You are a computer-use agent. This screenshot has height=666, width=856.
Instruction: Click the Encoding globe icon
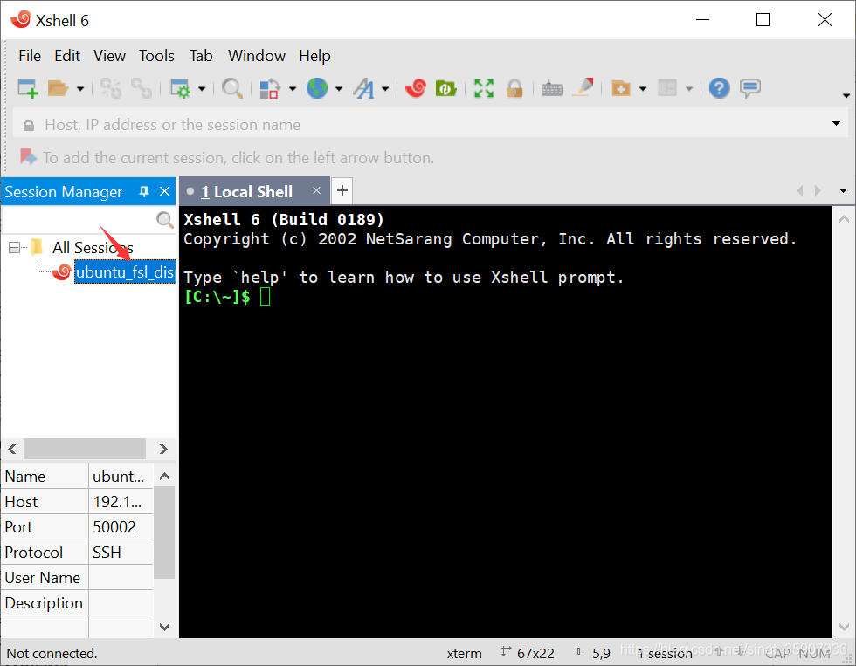(317, 88)
